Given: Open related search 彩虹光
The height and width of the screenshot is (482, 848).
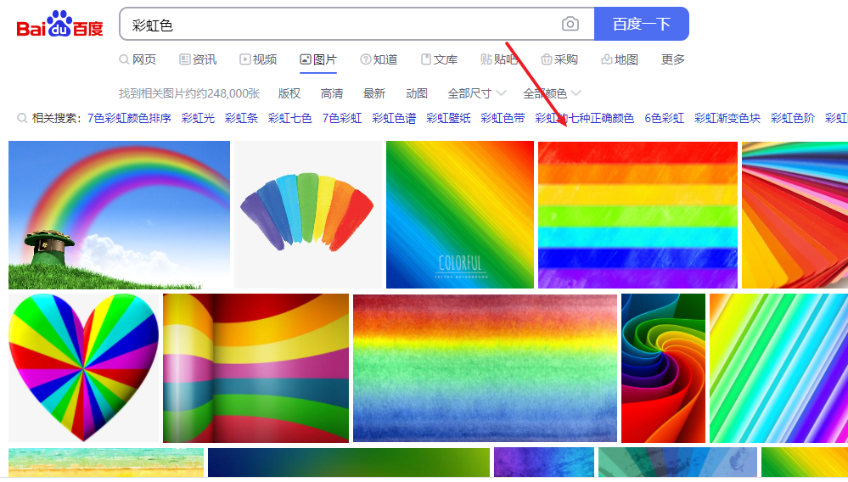Looking at the screenshot, I should (x=198, y=118).
